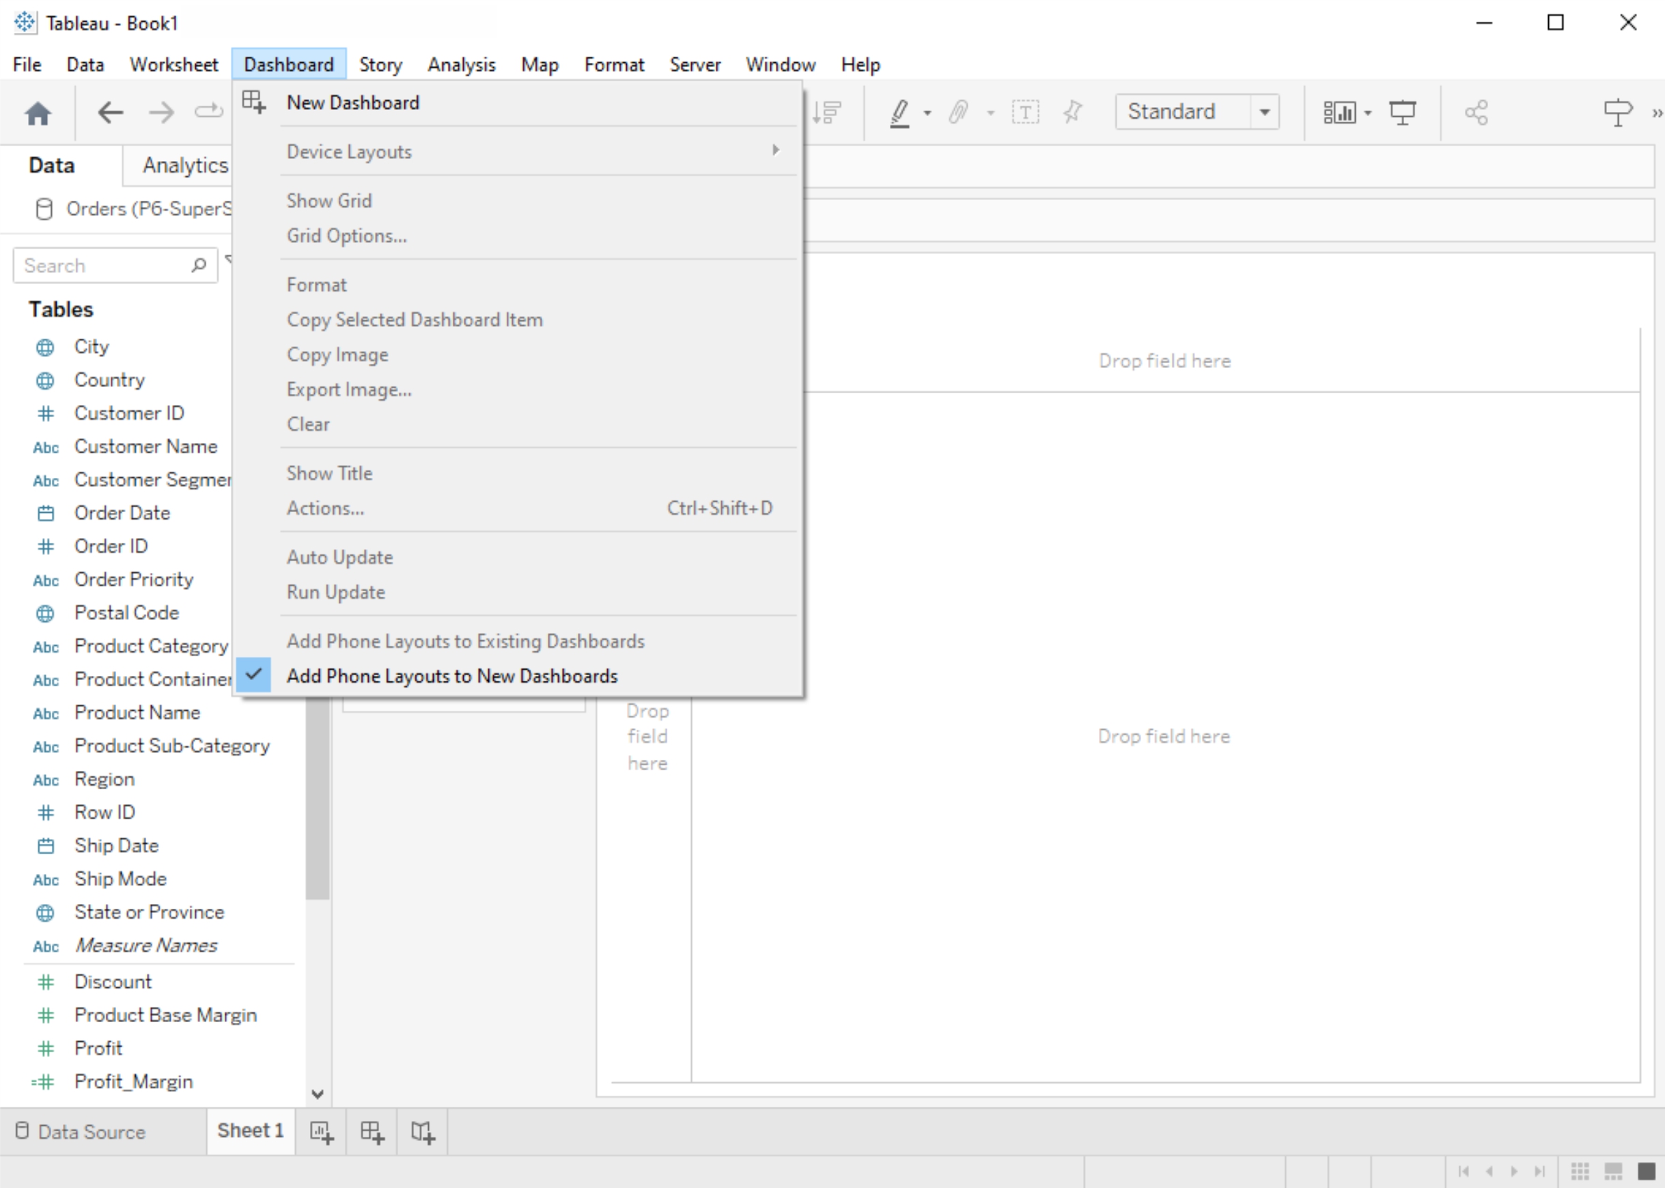Click the Show Sheet Sorter grid icon
1665x1188 pixels.
[1580, 1171]
